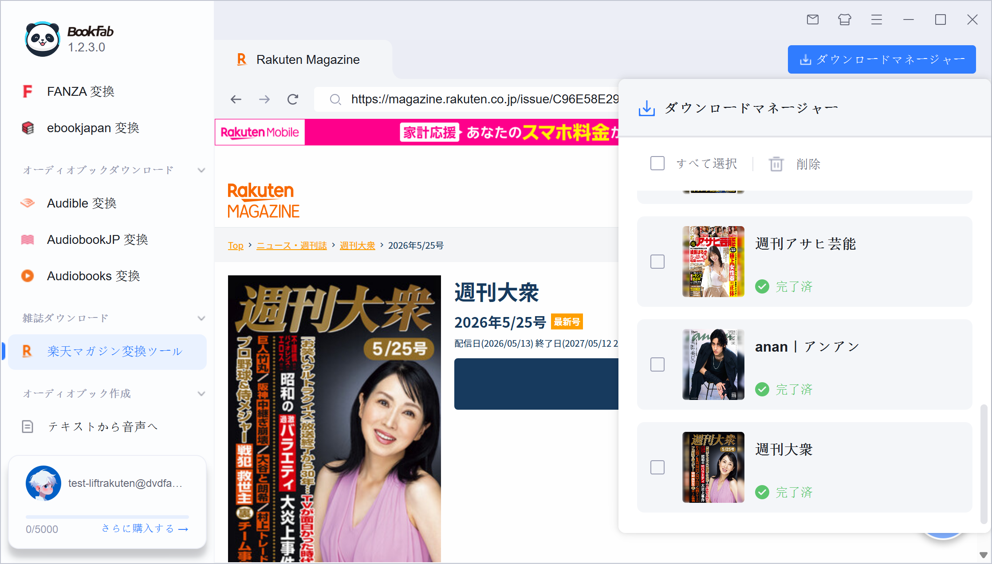Viewport: 992px width, 564px height.
Task: Switch to the Rakuten Magazine tab
Action: point(303,59)
